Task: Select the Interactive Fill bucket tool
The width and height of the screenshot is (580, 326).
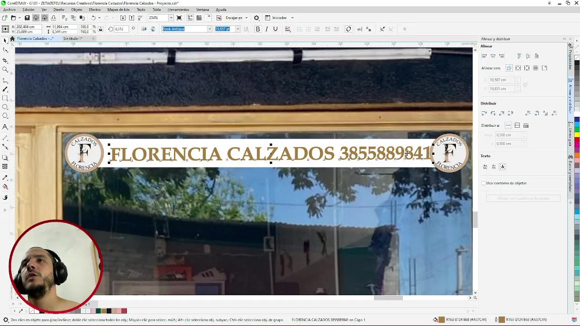Action: 5,187
